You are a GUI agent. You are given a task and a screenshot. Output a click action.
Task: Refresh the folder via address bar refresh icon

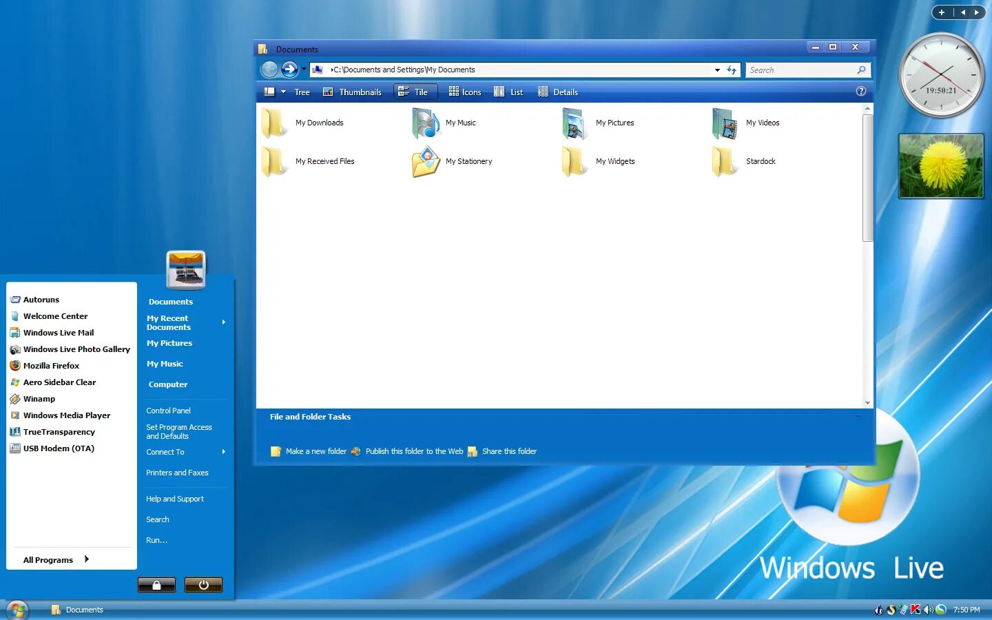click(732, 70)
